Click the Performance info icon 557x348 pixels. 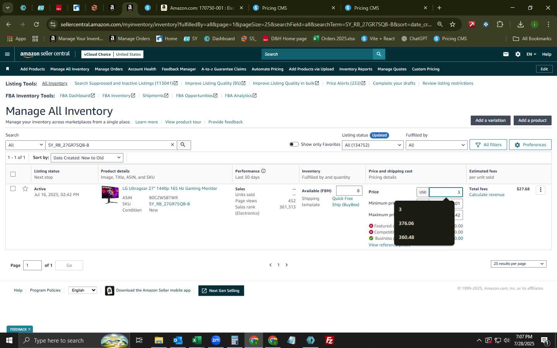click(x=263, y=171)
